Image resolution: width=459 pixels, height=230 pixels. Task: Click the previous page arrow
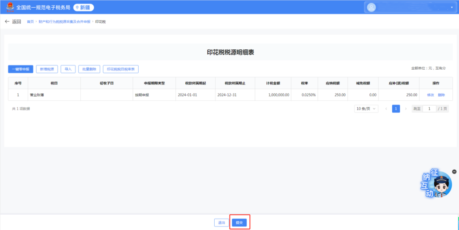[386, 109]
